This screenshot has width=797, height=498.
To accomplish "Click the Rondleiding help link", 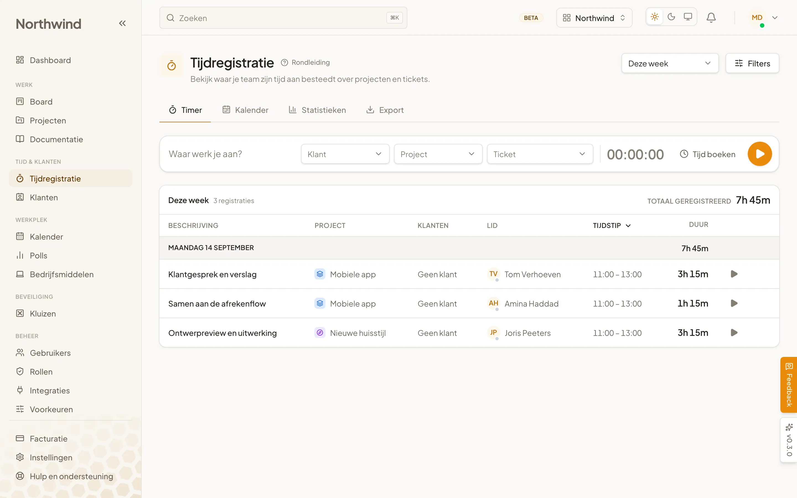I will coord(305,62).
